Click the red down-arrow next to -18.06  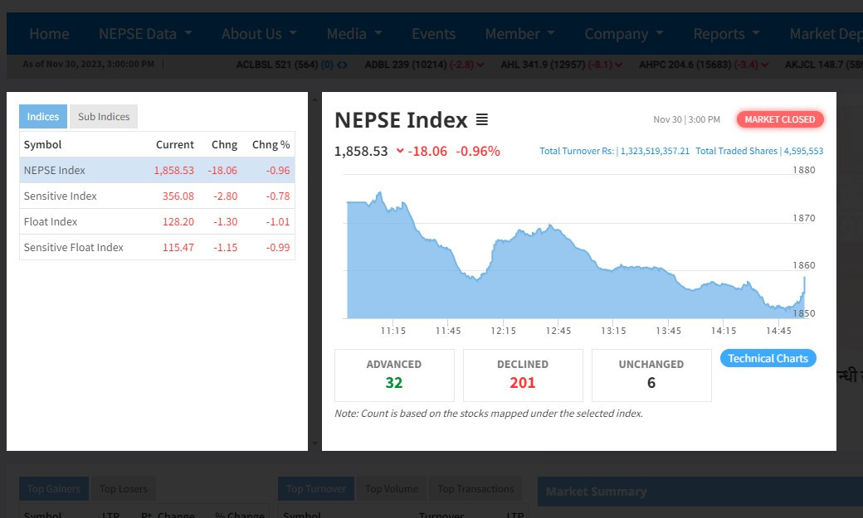pos(400,151)
